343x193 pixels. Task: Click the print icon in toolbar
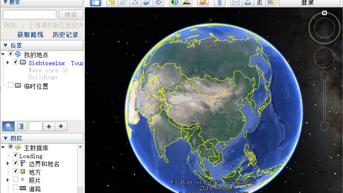click(x=248, y=2)
